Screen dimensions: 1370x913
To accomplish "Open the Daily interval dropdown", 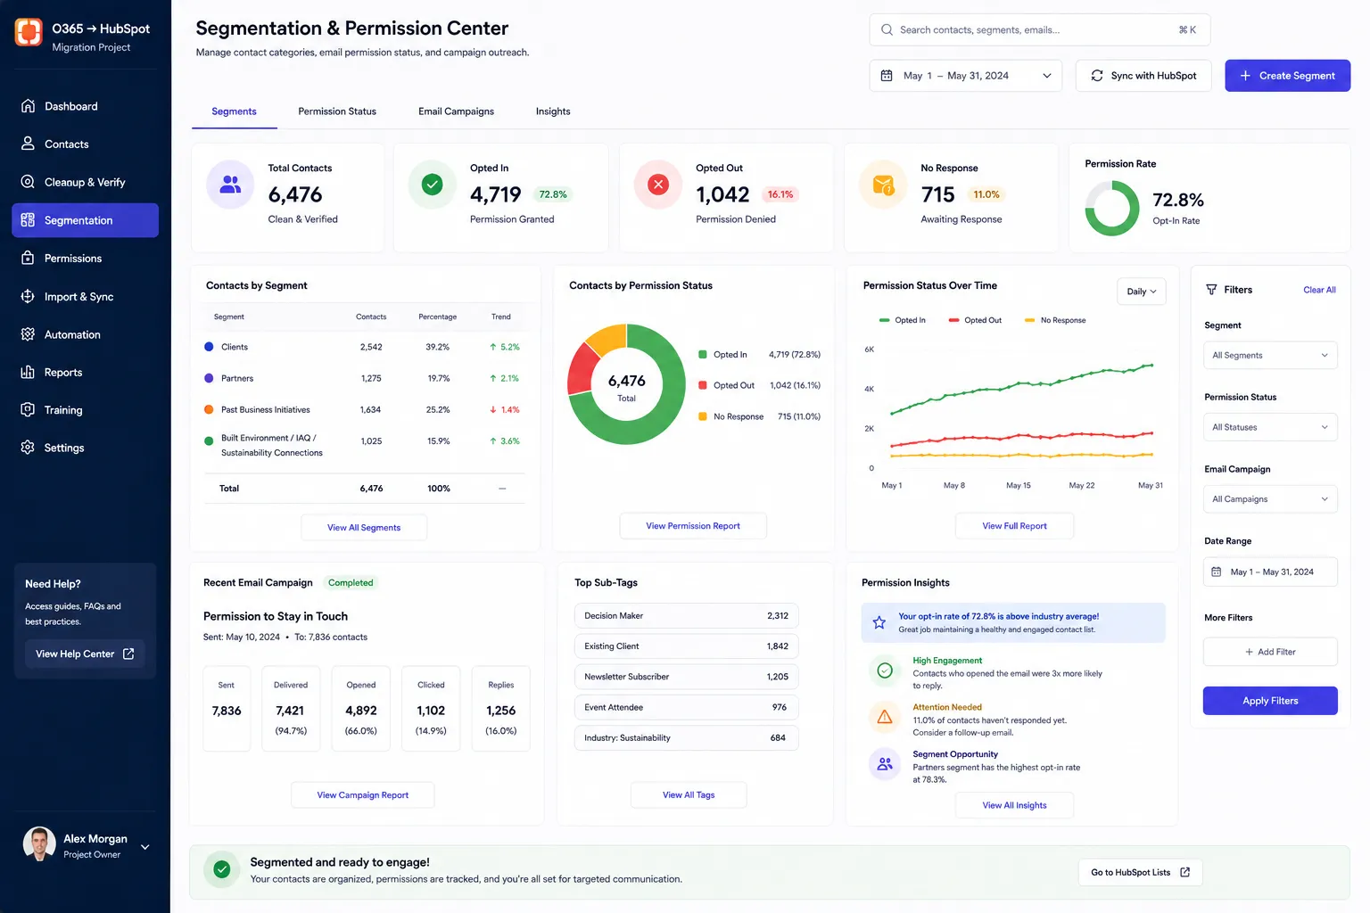I will [1142, 292].
